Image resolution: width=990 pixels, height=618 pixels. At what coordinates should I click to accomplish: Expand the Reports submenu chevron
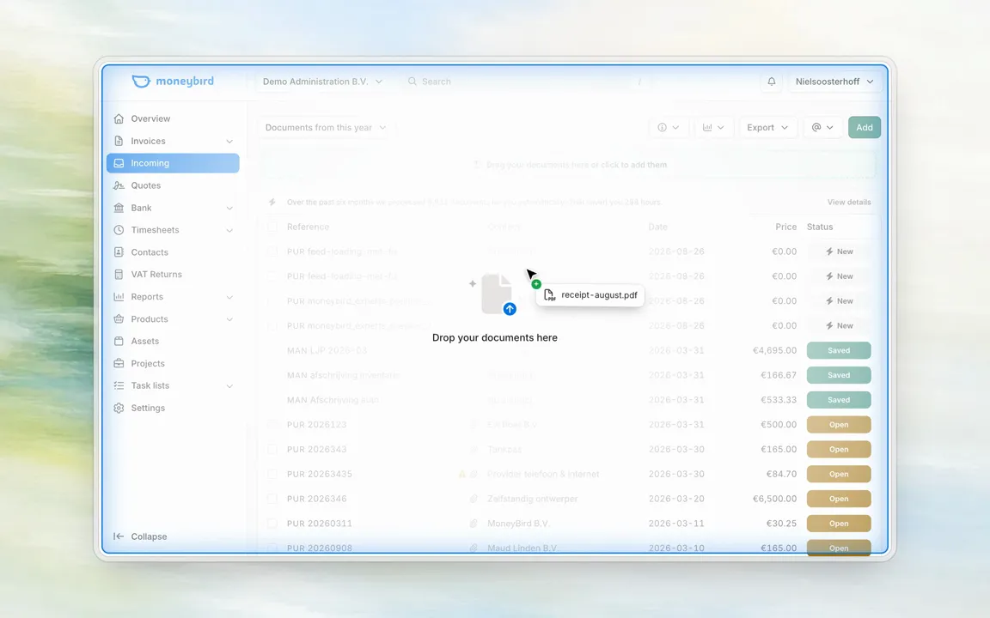point(229,297)
